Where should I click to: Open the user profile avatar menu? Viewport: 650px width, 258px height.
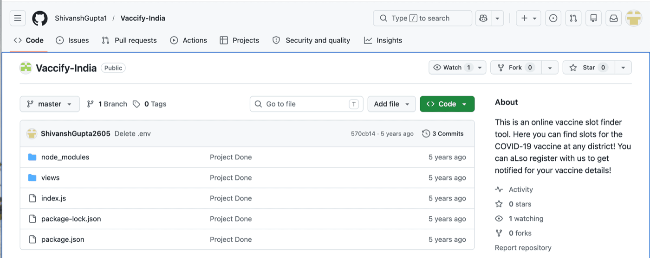(x=634, y=18)
